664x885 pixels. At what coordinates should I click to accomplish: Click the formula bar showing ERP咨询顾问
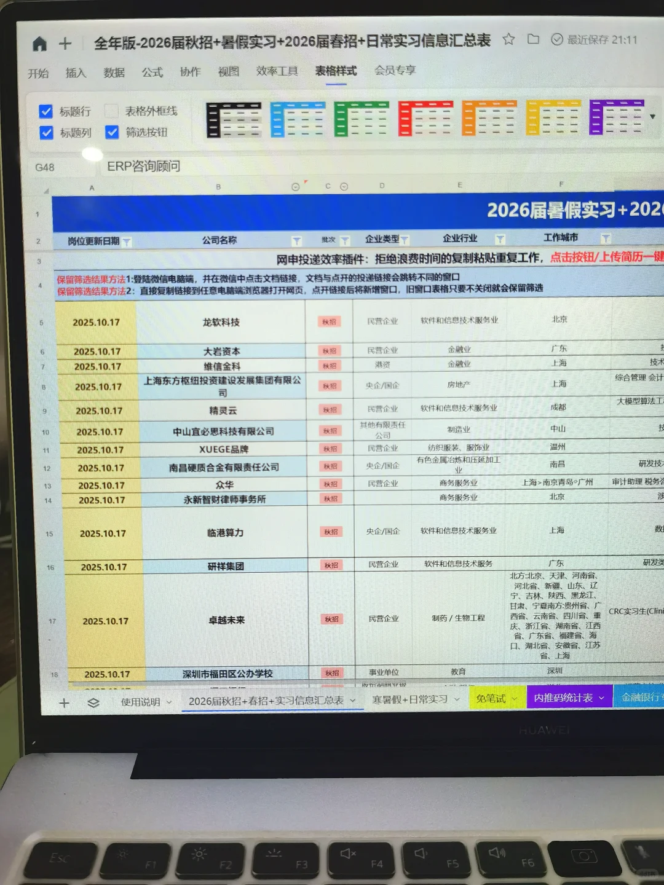381,166
